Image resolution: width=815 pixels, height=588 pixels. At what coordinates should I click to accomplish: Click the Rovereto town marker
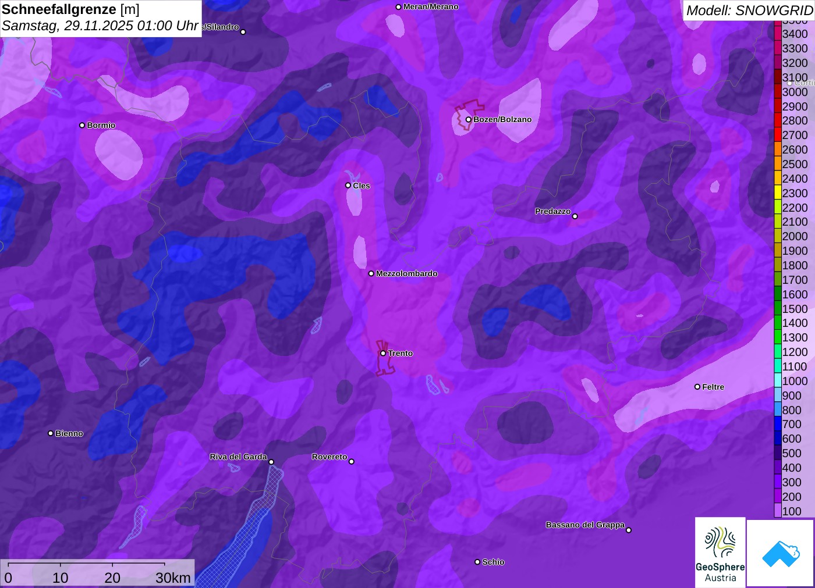click(x=352, y=462)
